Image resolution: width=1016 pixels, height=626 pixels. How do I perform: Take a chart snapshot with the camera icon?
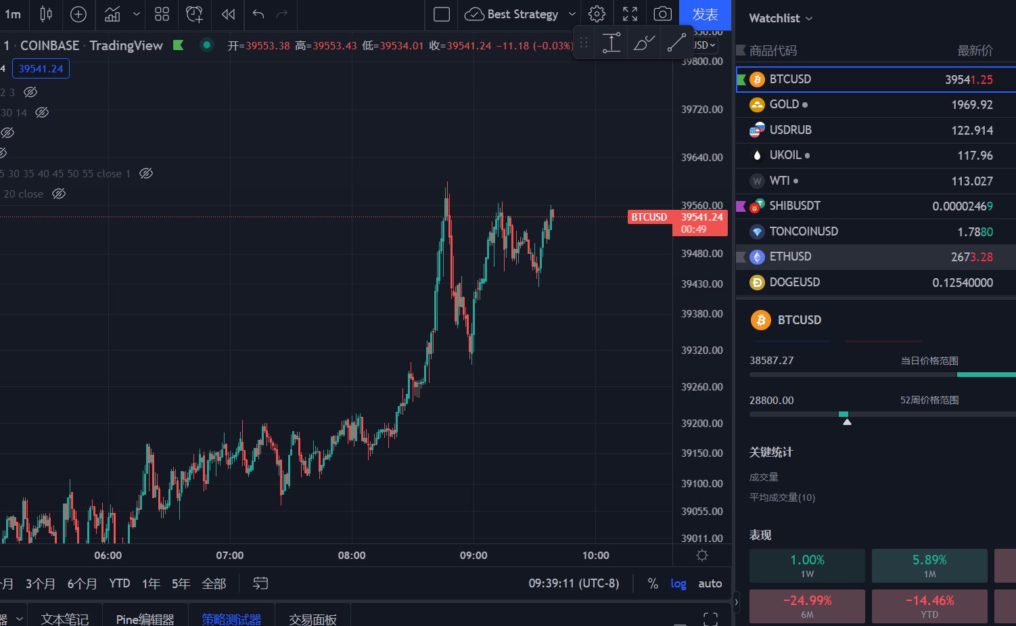tap(663, 14)
